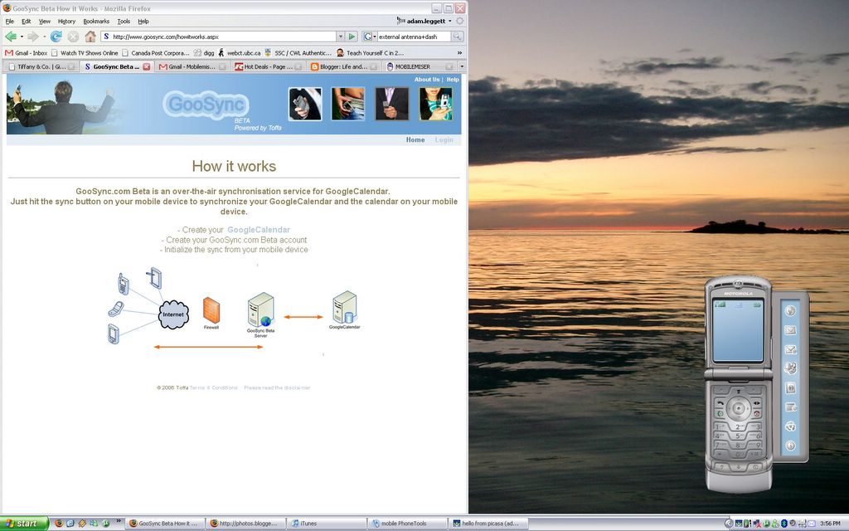Image resolution: width=849 pixels, height=531 pixels.
Task: Click the second envelope icon in phone panel
Action: [790, 349]
